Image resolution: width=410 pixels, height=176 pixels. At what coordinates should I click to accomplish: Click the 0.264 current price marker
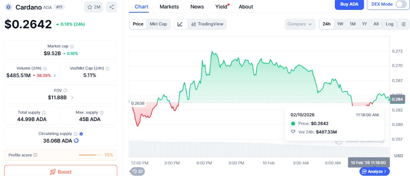coord(397,99)
